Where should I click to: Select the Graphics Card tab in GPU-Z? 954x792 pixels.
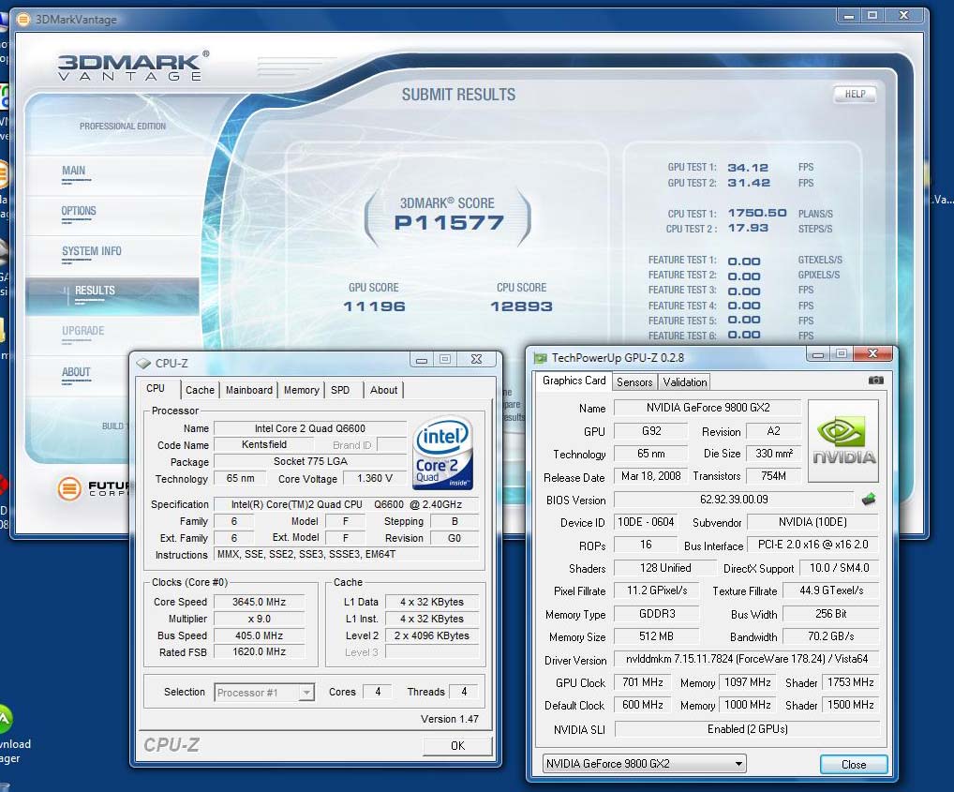click(574, 381)
